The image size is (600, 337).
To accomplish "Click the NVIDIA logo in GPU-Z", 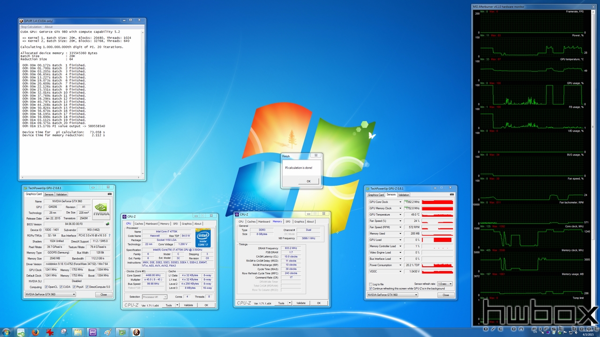I will tap(102, 209).
